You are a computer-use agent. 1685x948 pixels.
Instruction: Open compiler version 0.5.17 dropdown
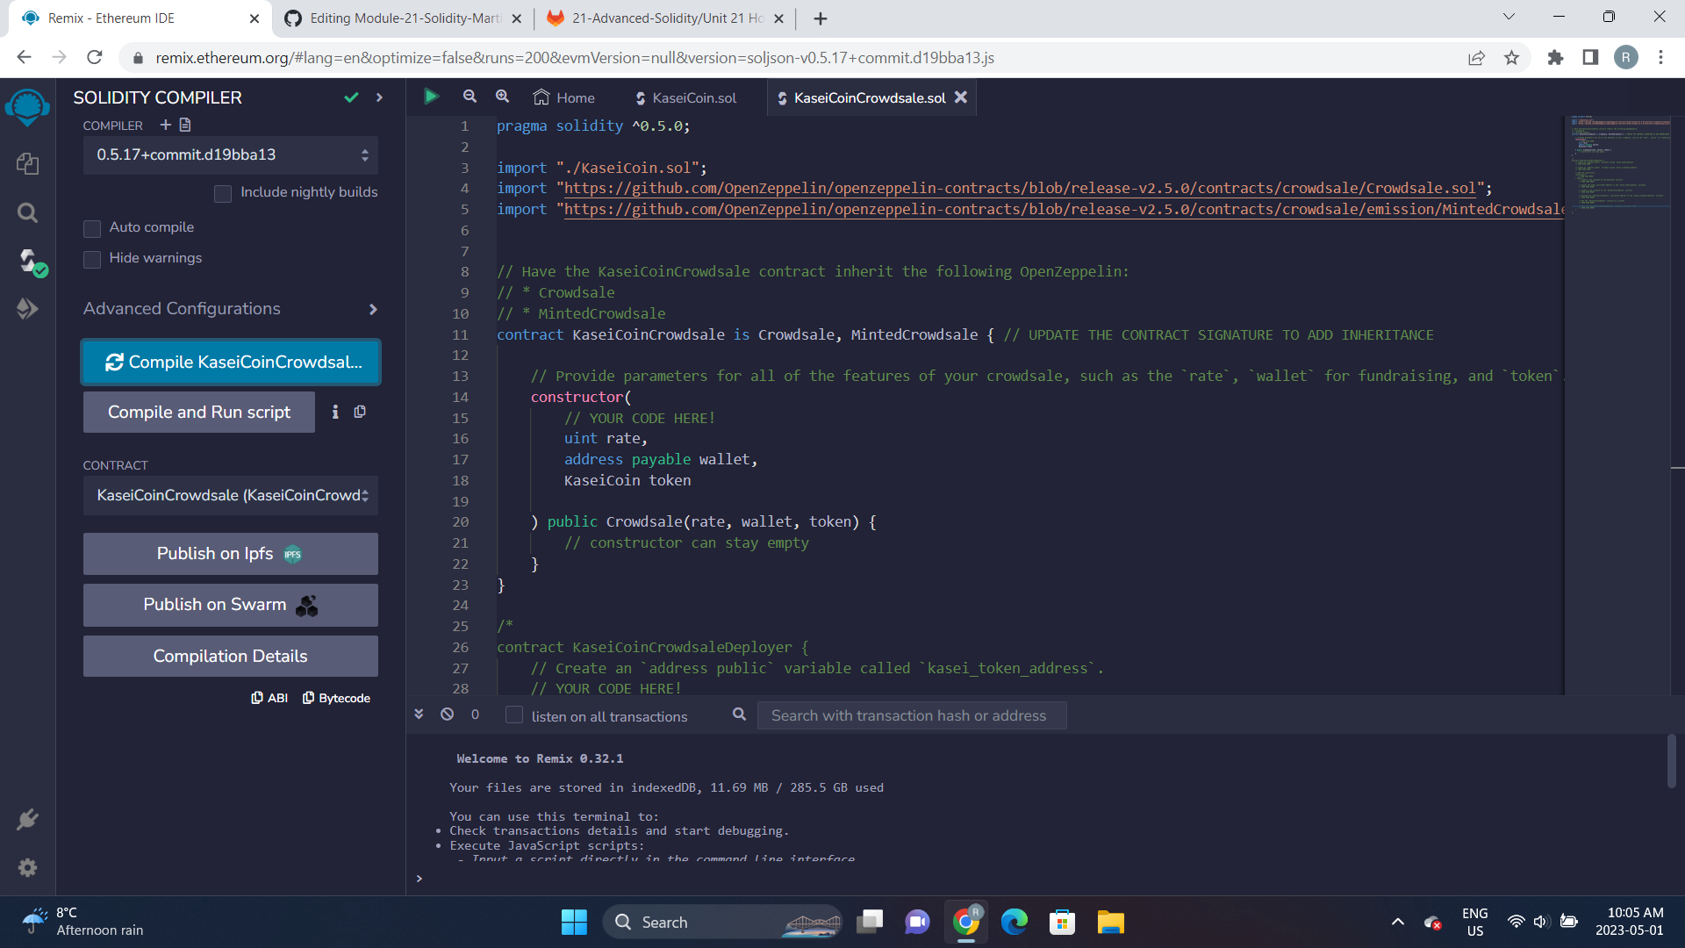[x=231, y=155]
